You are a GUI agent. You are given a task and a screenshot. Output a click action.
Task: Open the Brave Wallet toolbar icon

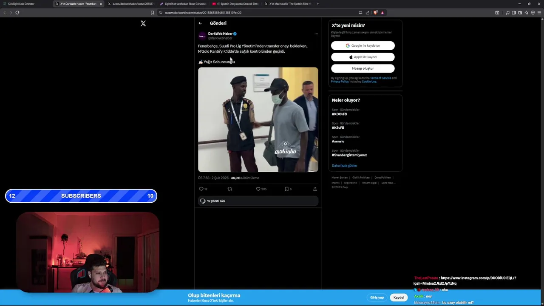tap(520, 13)
